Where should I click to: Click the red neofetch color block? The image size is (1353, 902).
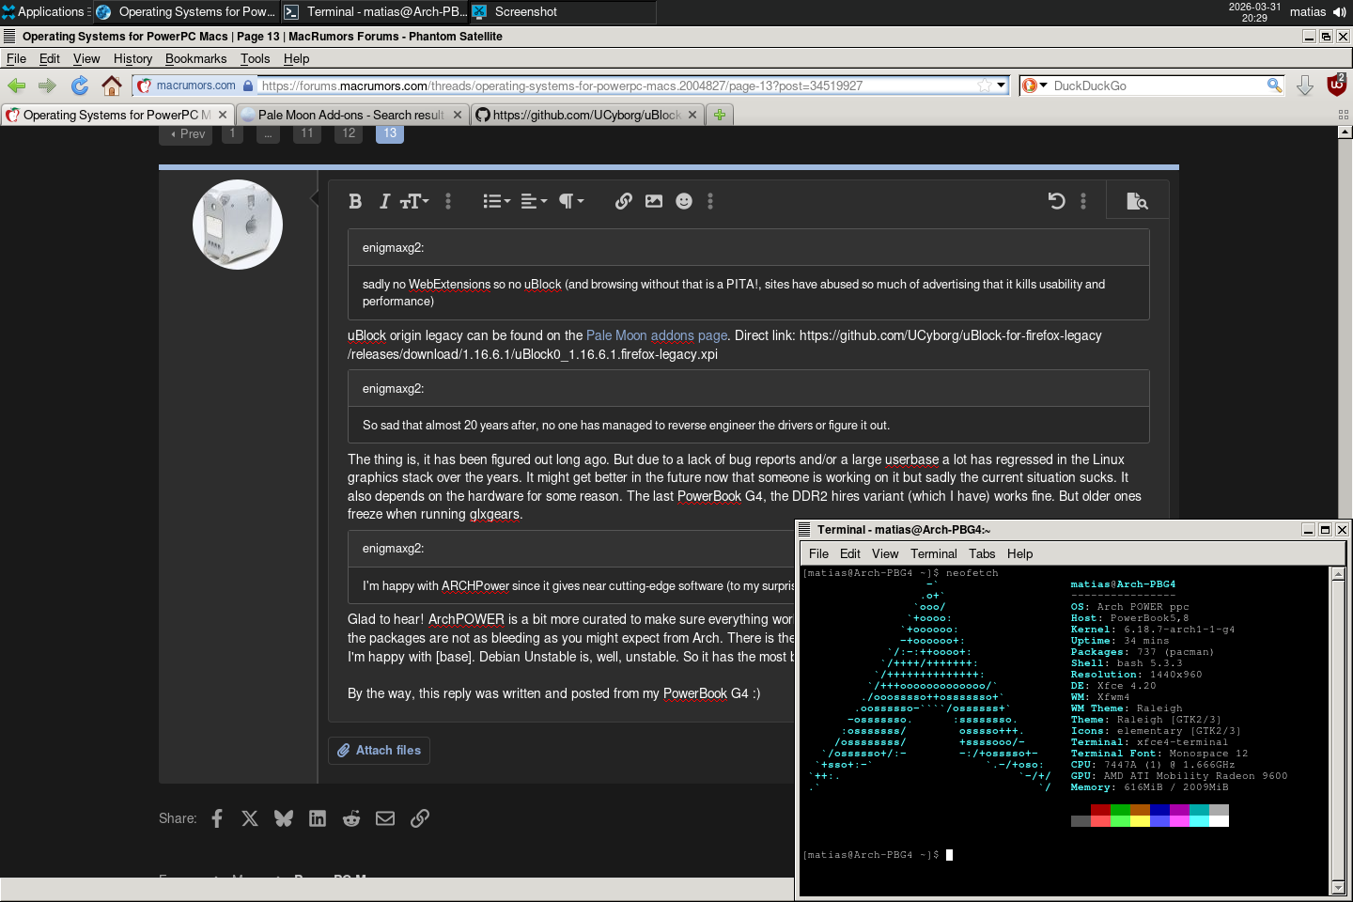(x=1100, y=810)
